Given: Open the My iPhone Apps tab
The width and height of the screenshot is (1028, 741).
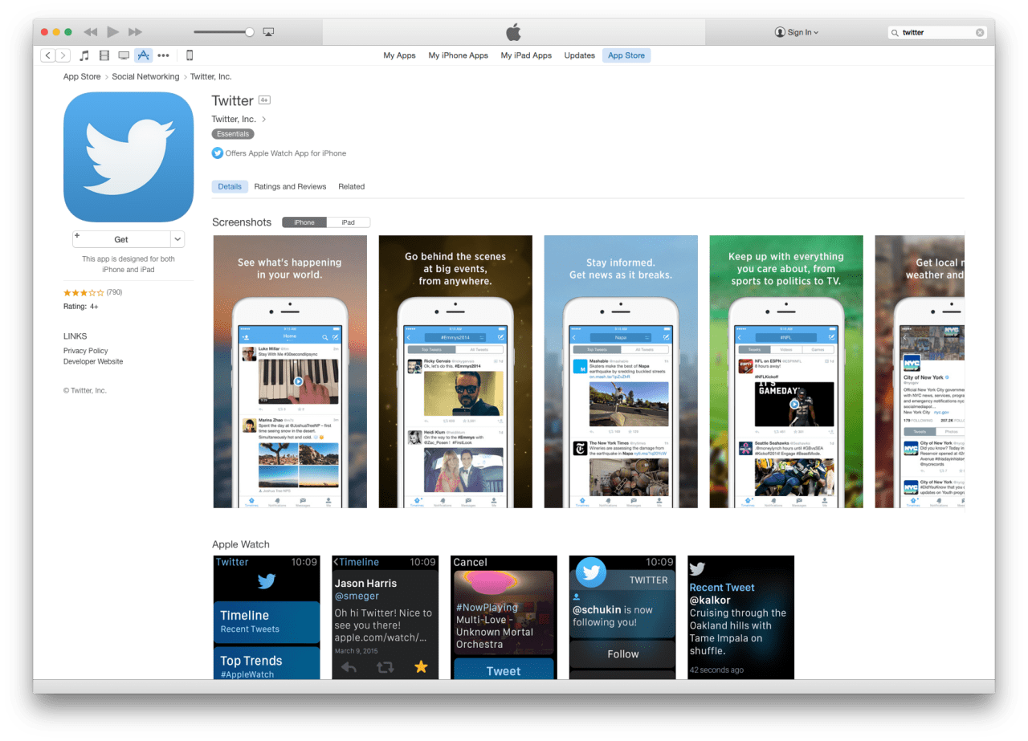Looking at the screenshot, I should (x=459, y=55).
